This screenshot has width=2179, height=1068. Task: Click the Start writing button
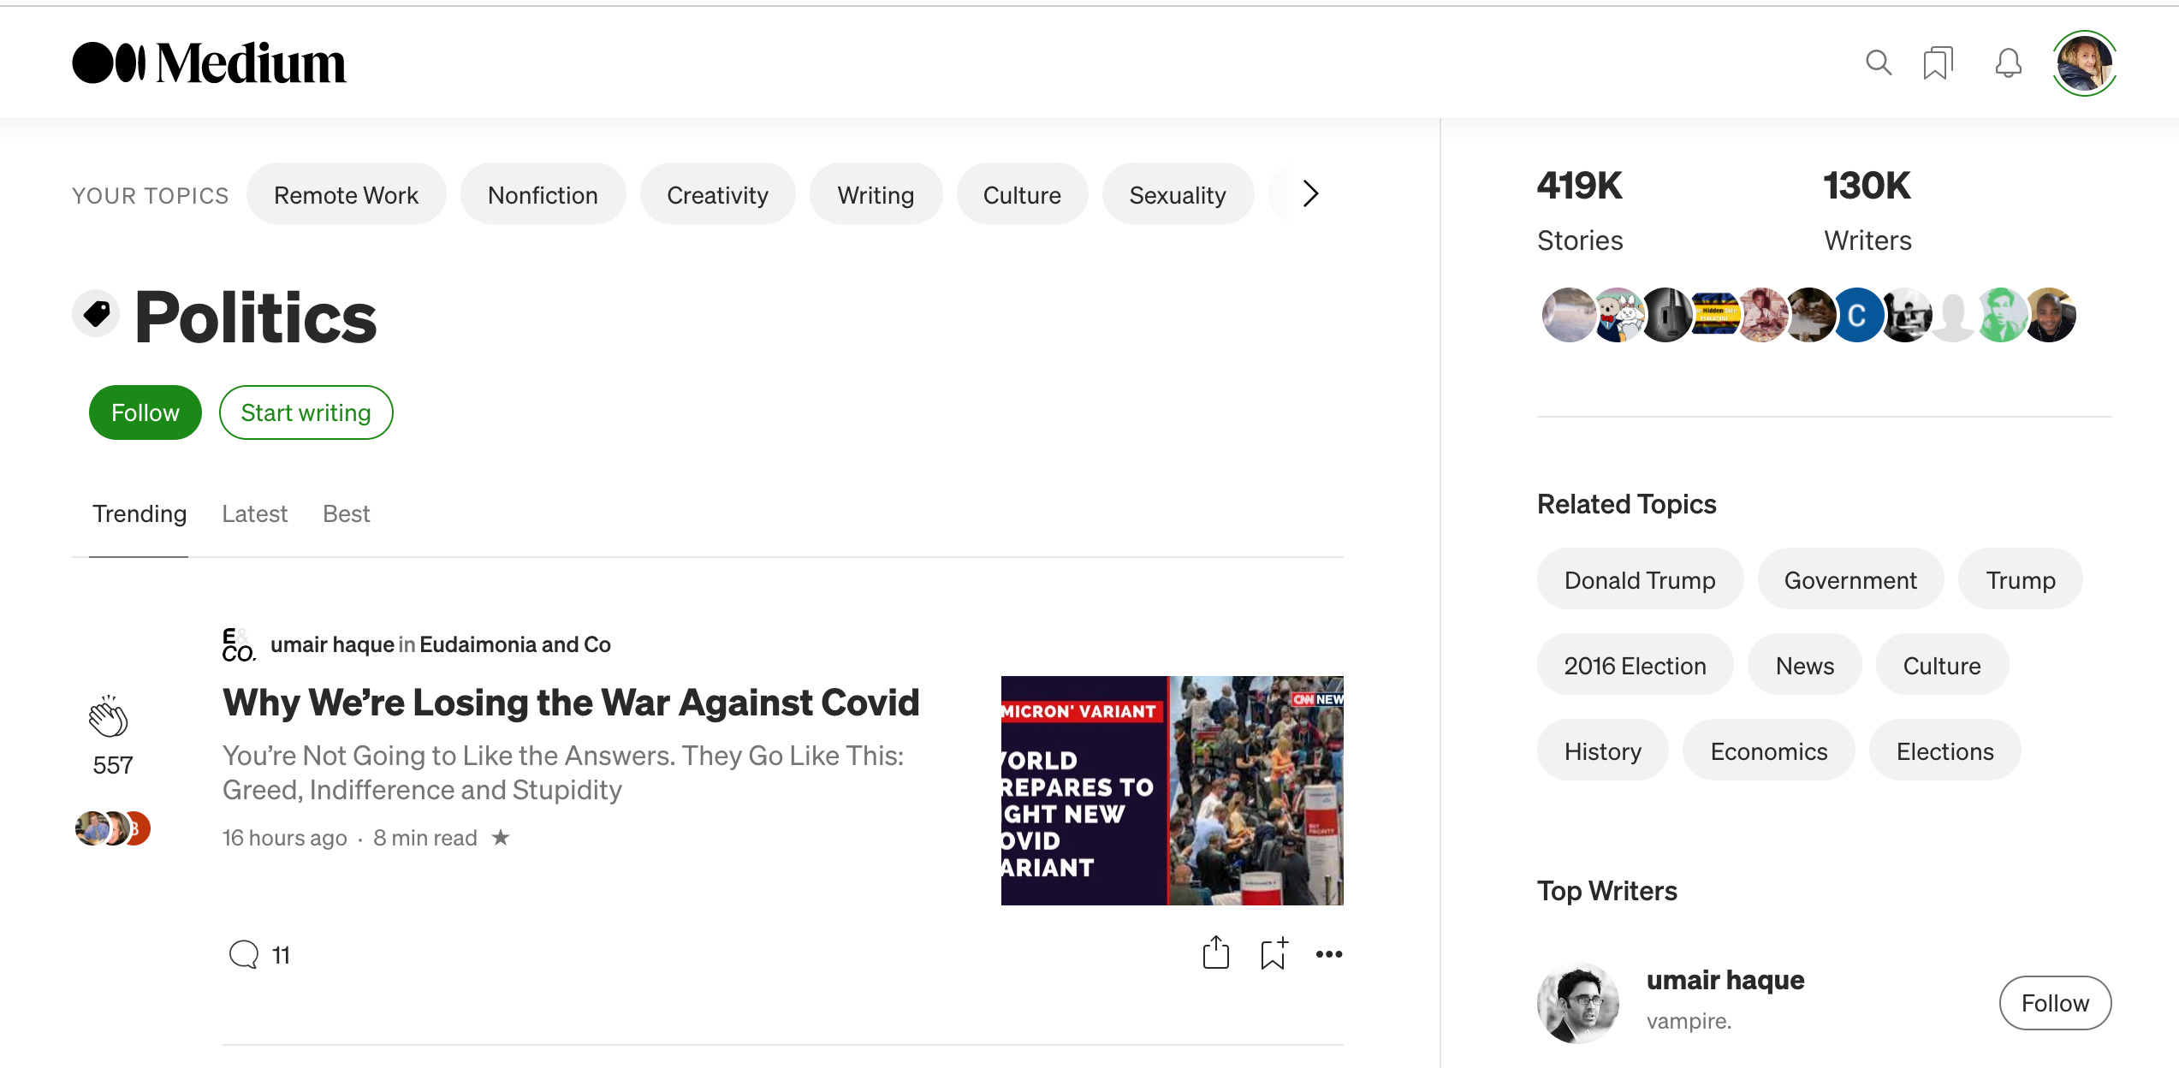pos(306,412)
